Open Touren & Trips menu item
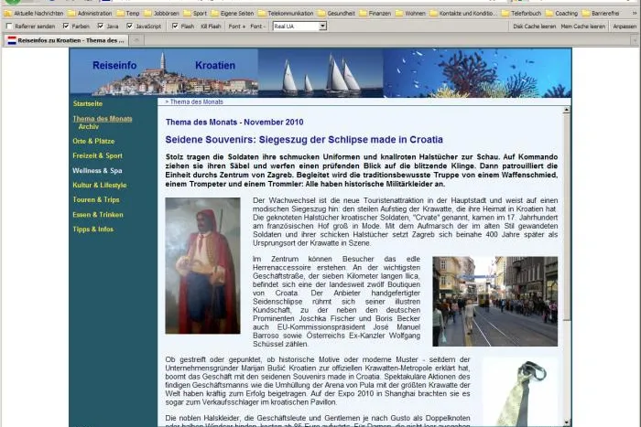 [96, 200]
